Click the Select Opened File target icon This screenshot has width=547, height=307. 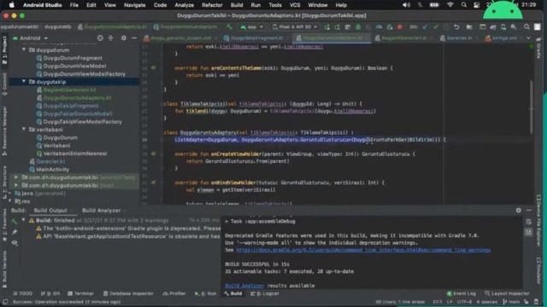click(x=100, y=38)
